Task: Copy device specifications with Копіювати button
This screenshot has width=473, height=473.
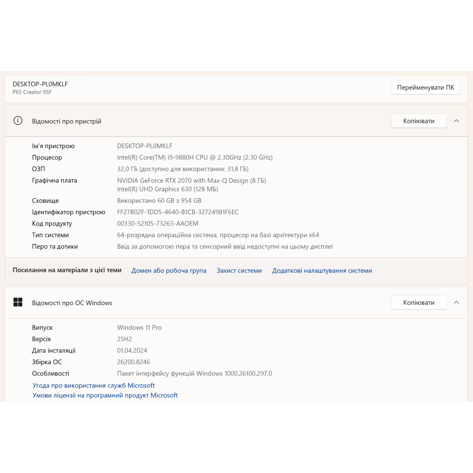Action: [419, 121]
